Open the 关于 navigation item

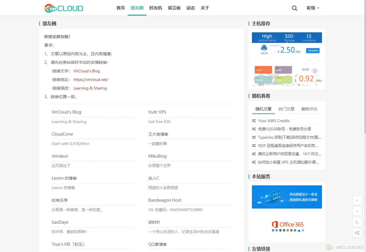coord(205,8)
